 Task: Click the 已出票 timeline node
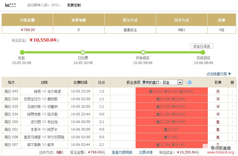click(x=83, y=52)
